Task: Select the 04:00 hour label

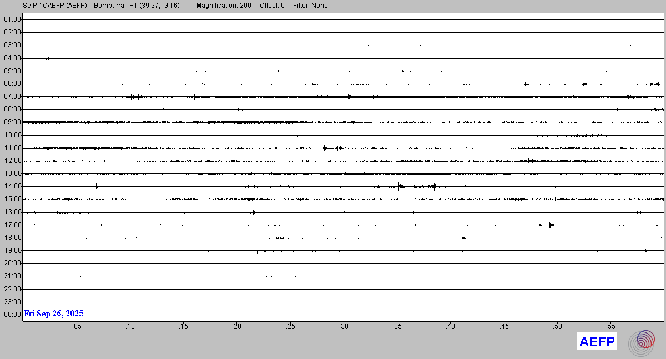Action: tap(12, 58)
